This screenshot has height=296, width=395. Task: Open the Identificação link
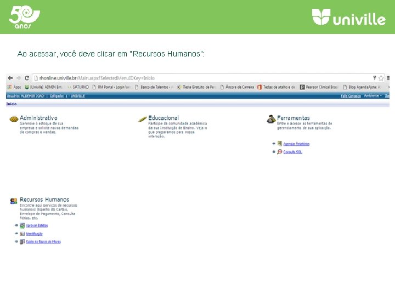(x=34, y=234)
